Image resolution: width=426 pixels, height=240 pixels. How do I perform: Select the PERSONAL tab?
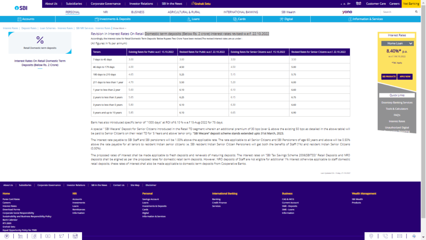tap(72, 12)
